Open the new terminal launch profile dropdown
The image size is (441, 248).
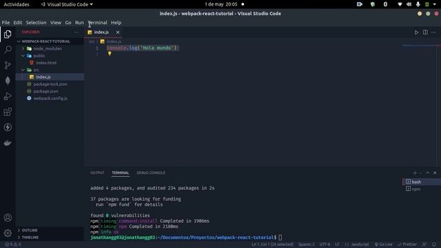(420, 173)
